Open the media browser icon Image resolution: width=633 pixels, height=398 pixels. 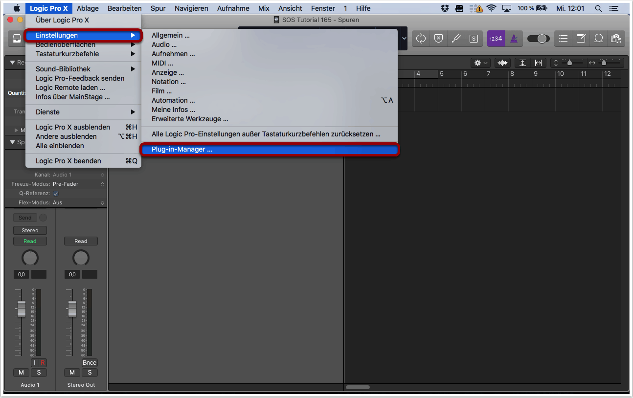click(615, 39)
